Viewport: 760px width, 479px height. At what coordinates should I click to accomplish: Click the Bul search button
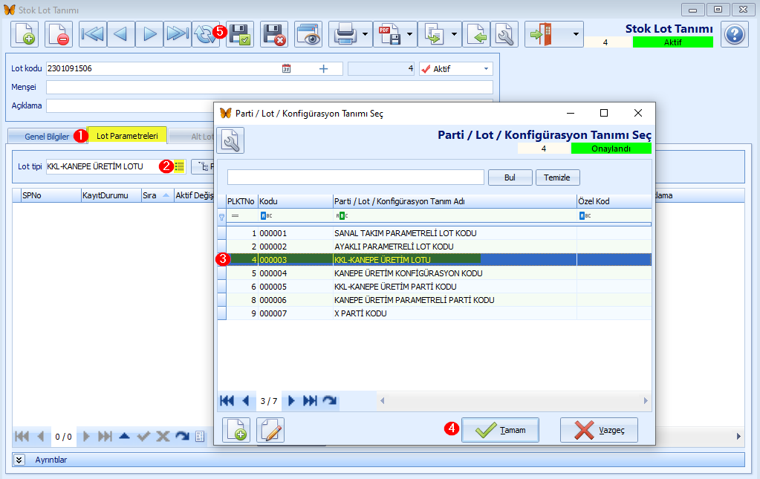510,177
